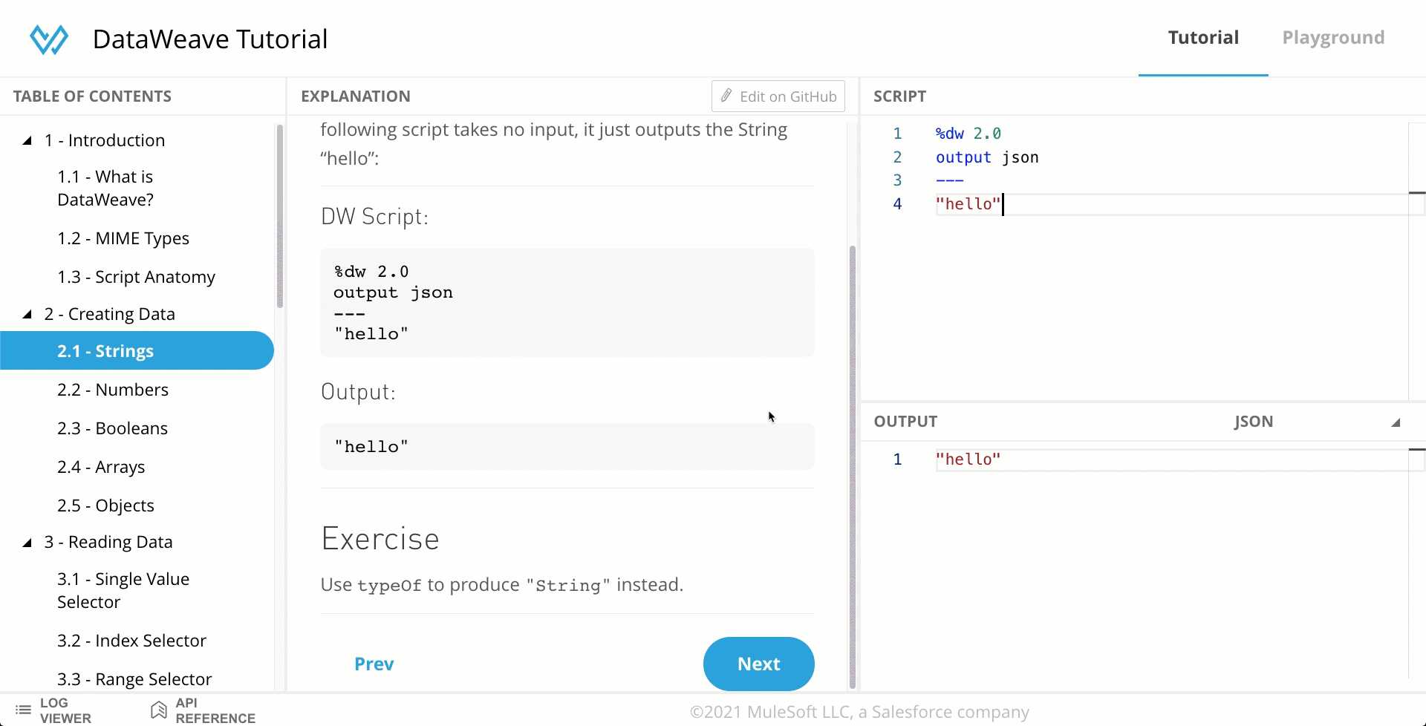Select the Tutorial tab
The width and height of the screenshot is (1426, 726).
1203,37
